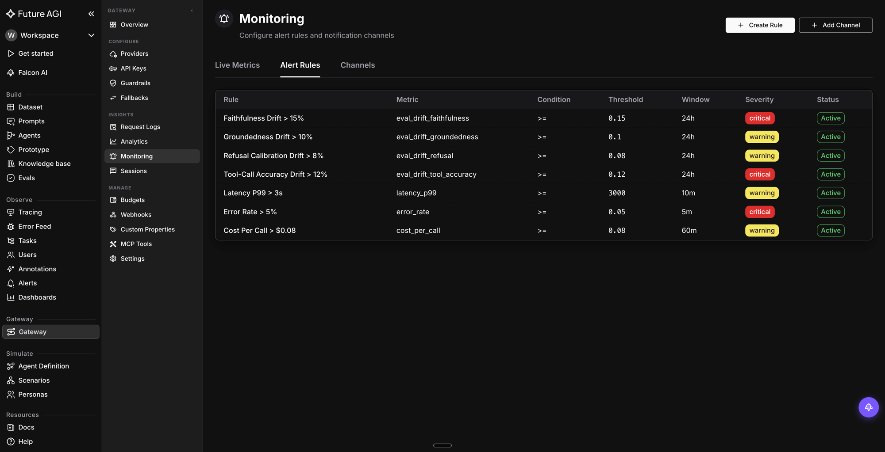Click the eval_drift_tool_accuracy metric cell
885x452 pixels.
tap(436, 174)
